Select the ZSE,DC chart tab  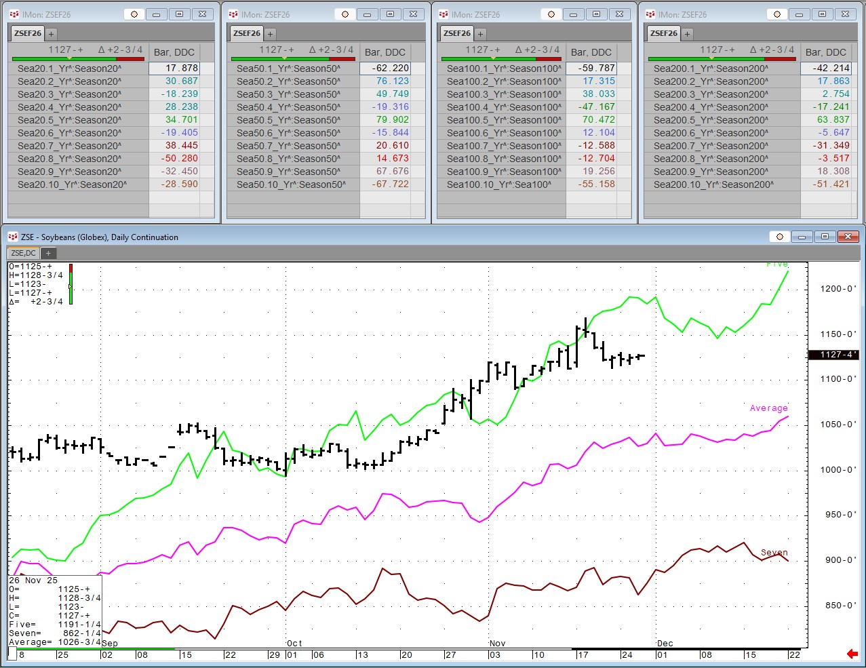[x=23, y=253]
